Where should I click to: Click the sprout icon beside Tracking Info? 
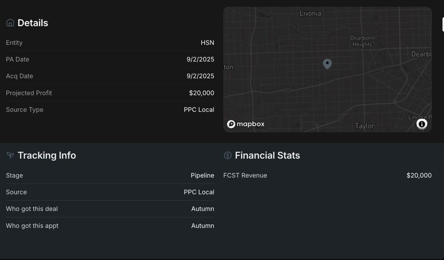tap(10, 155)
